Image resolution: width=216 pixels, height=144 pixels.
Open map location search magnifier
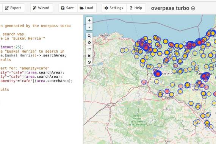point(89,36)
